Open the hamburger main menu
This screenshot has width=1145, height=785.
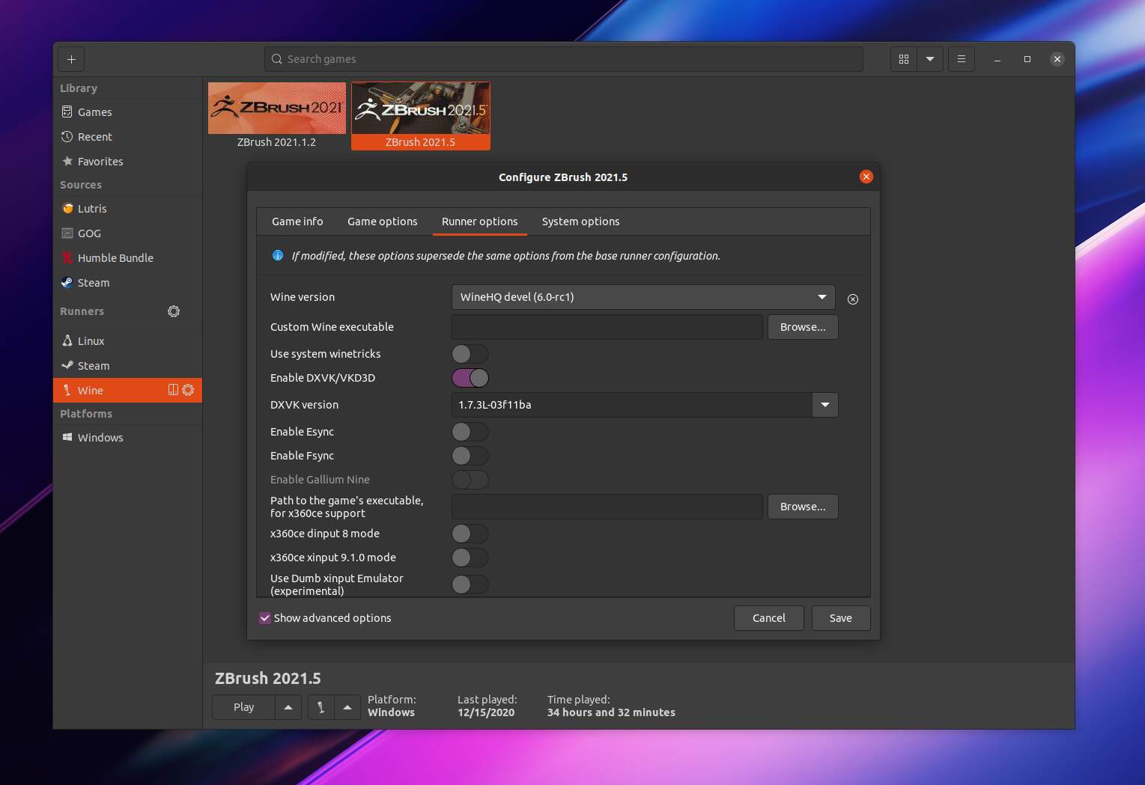962,59
